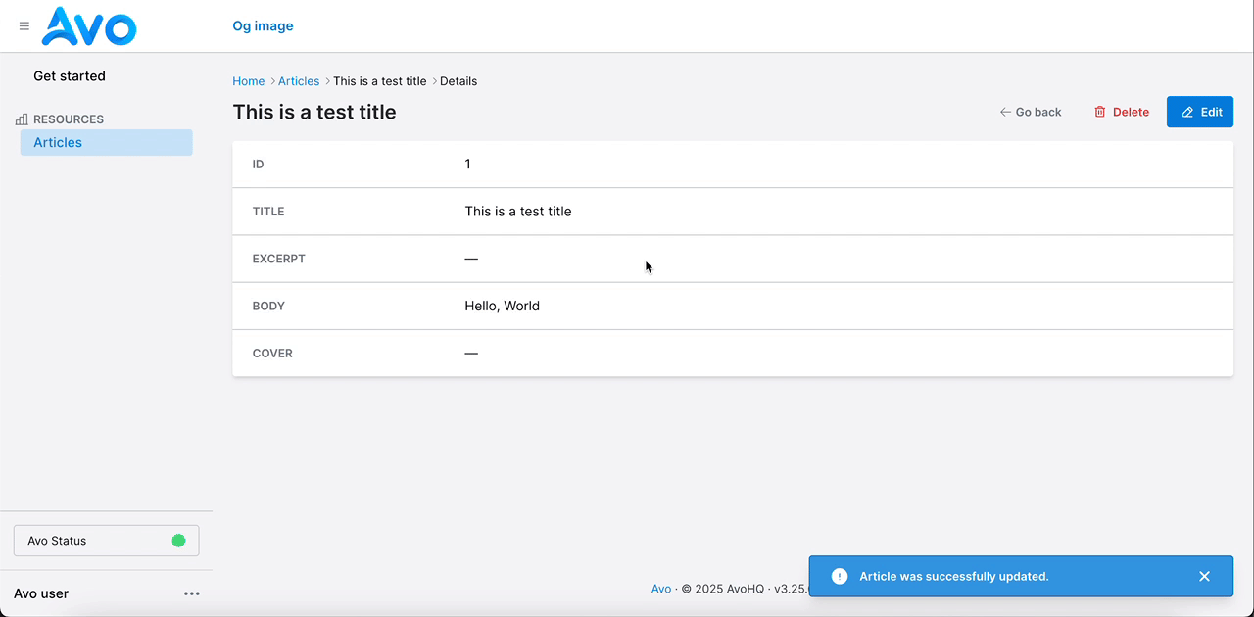The image size is (1254, 617).
Task: Open the Og image link in header
Action: [x=263, y=26]
